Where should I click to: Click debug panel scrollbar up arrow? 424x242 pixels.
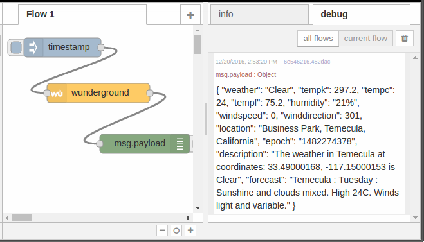point(416,58)
